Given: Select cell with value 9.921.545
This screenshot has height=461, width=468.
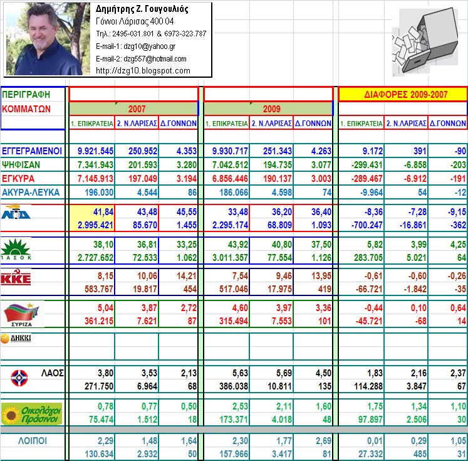Looking at the screenshot, I should [92, 151].
